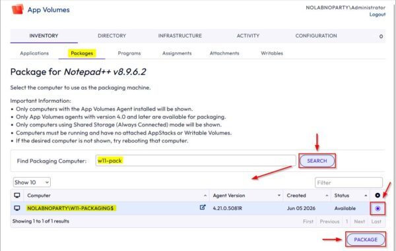Go to First results page
This screenshot has width=396, height=251.
[308, 221]
